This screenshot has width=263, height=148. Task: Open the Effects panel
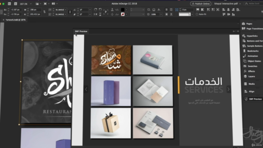(249, 71)
